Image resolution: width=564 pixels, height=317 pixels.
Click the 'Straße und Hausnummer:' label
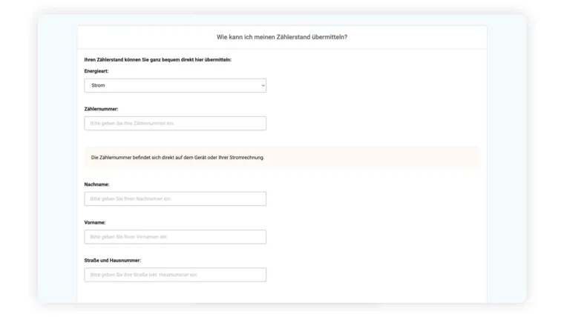[113, 260]
